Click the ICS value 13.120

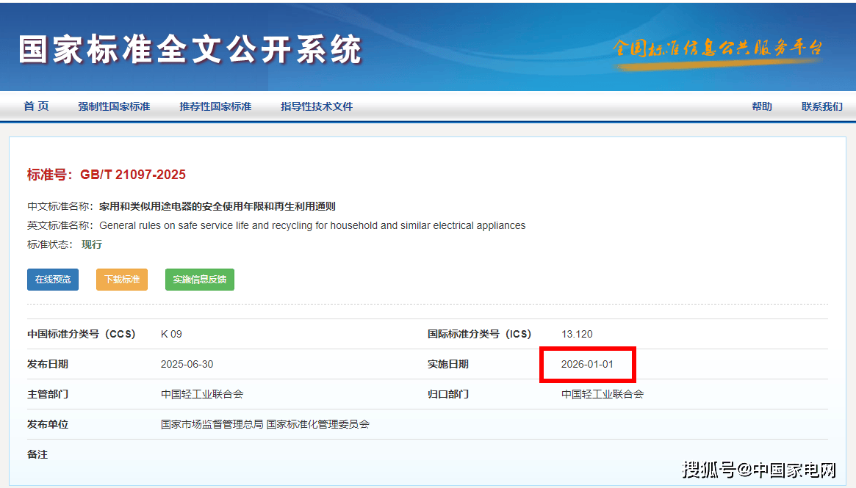pos(577,334)
